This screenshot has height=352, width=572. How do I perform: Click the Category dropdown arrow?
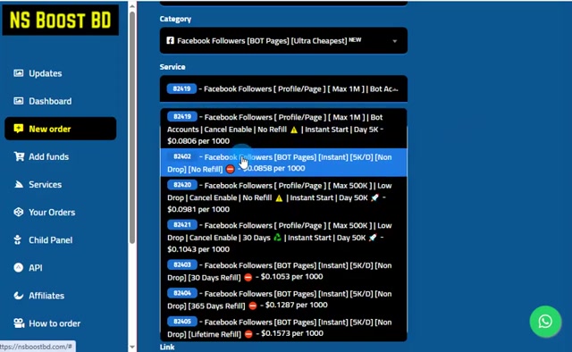395,41
